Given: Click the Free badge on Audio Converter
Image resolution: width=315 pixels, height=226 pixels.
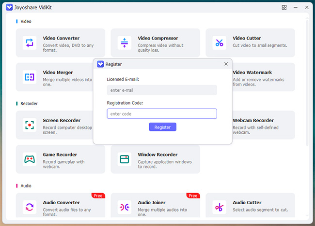Looking at the screenshot, I should point(98,196).
